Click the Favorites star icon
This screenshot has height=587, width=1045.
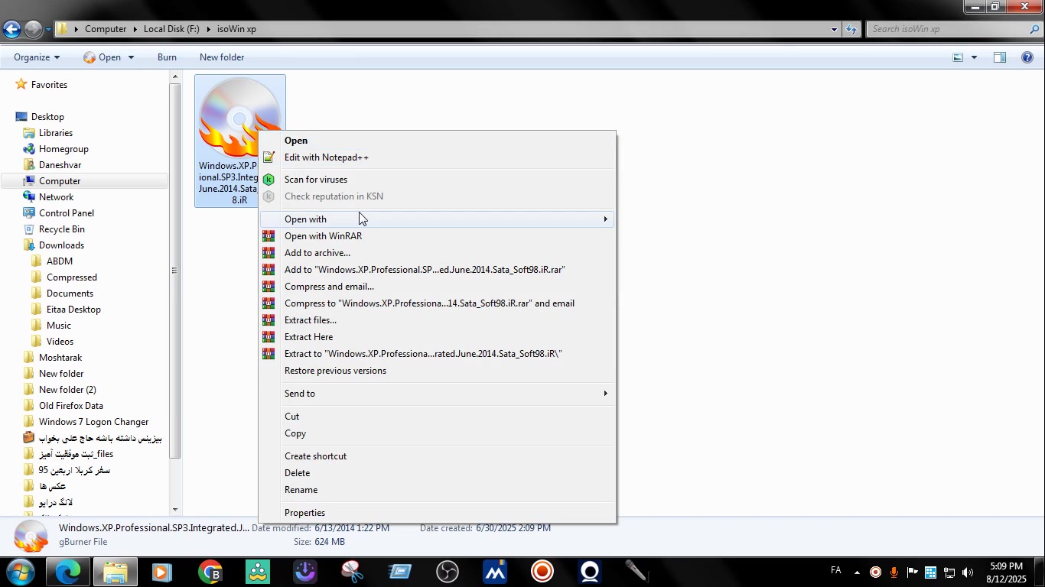tap(21, 84)
